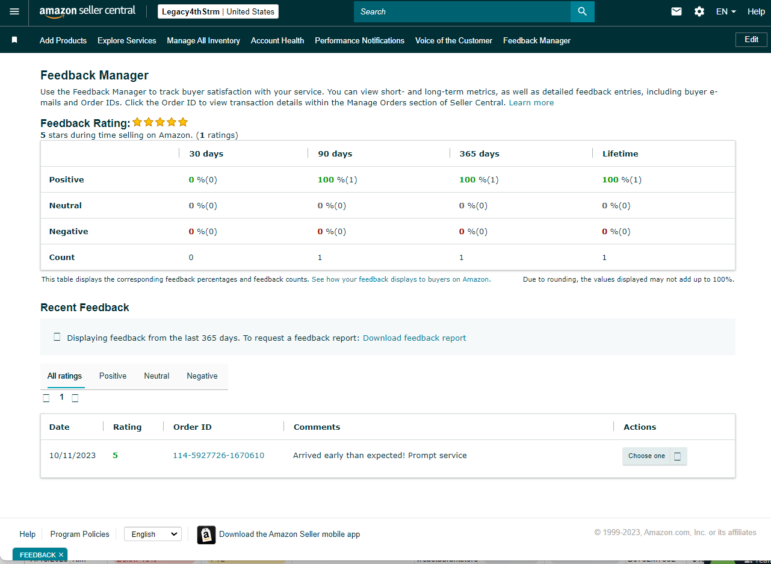Show the Neutral ratings tab

(156, 376)
